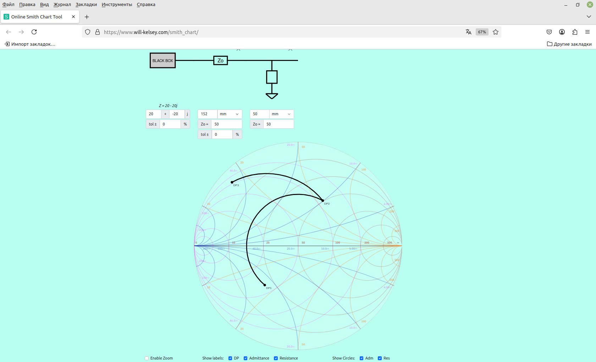Click the BLACK BOX circuit element

point(162,61)
